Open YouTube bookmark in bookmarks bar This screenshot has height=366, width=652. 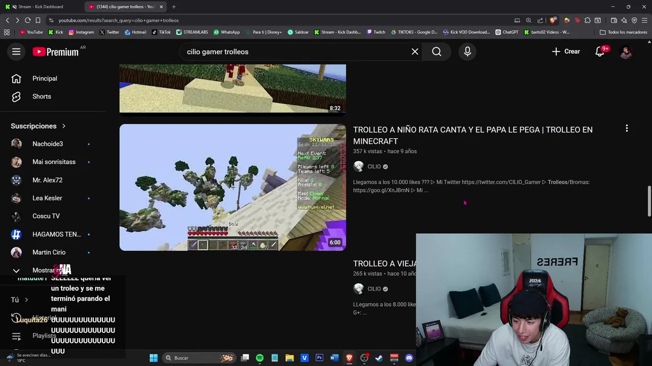point(31,32)
